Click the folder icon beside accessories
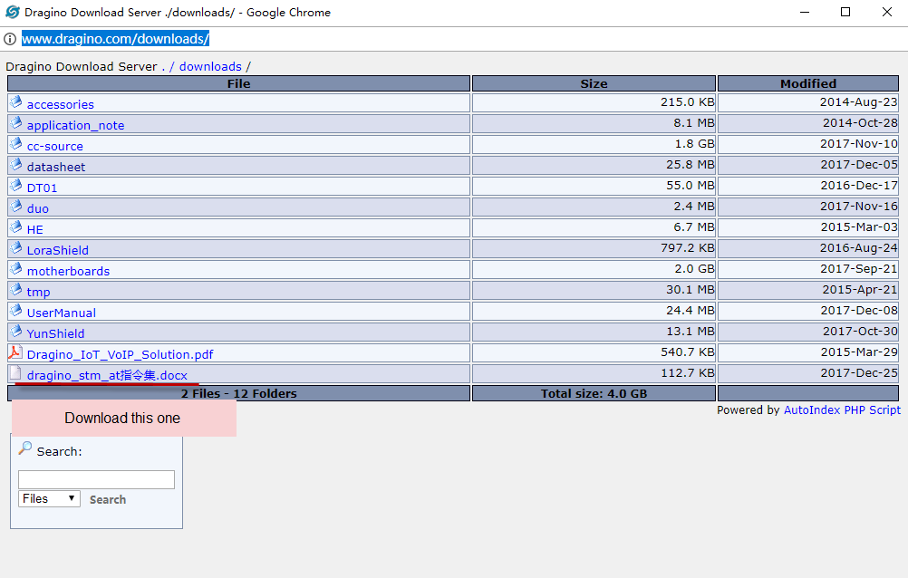 pos(16,102)
